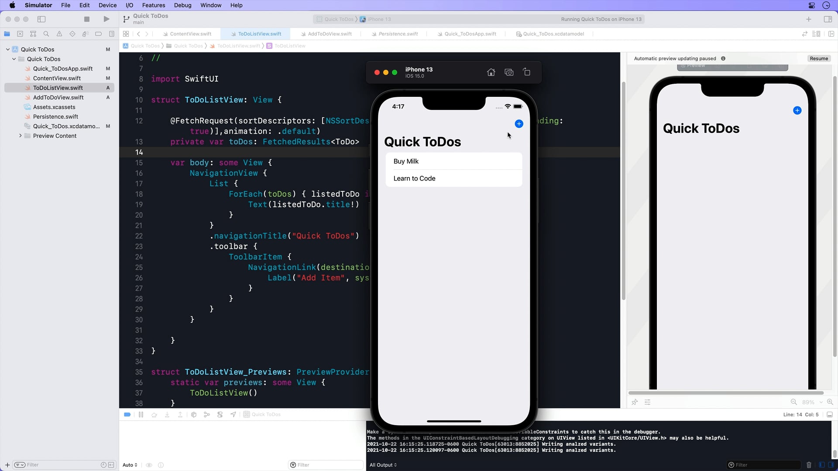Click Resume to restart preview updating
The height and width of the screenshot is (471, 838).
pos(819,58)
